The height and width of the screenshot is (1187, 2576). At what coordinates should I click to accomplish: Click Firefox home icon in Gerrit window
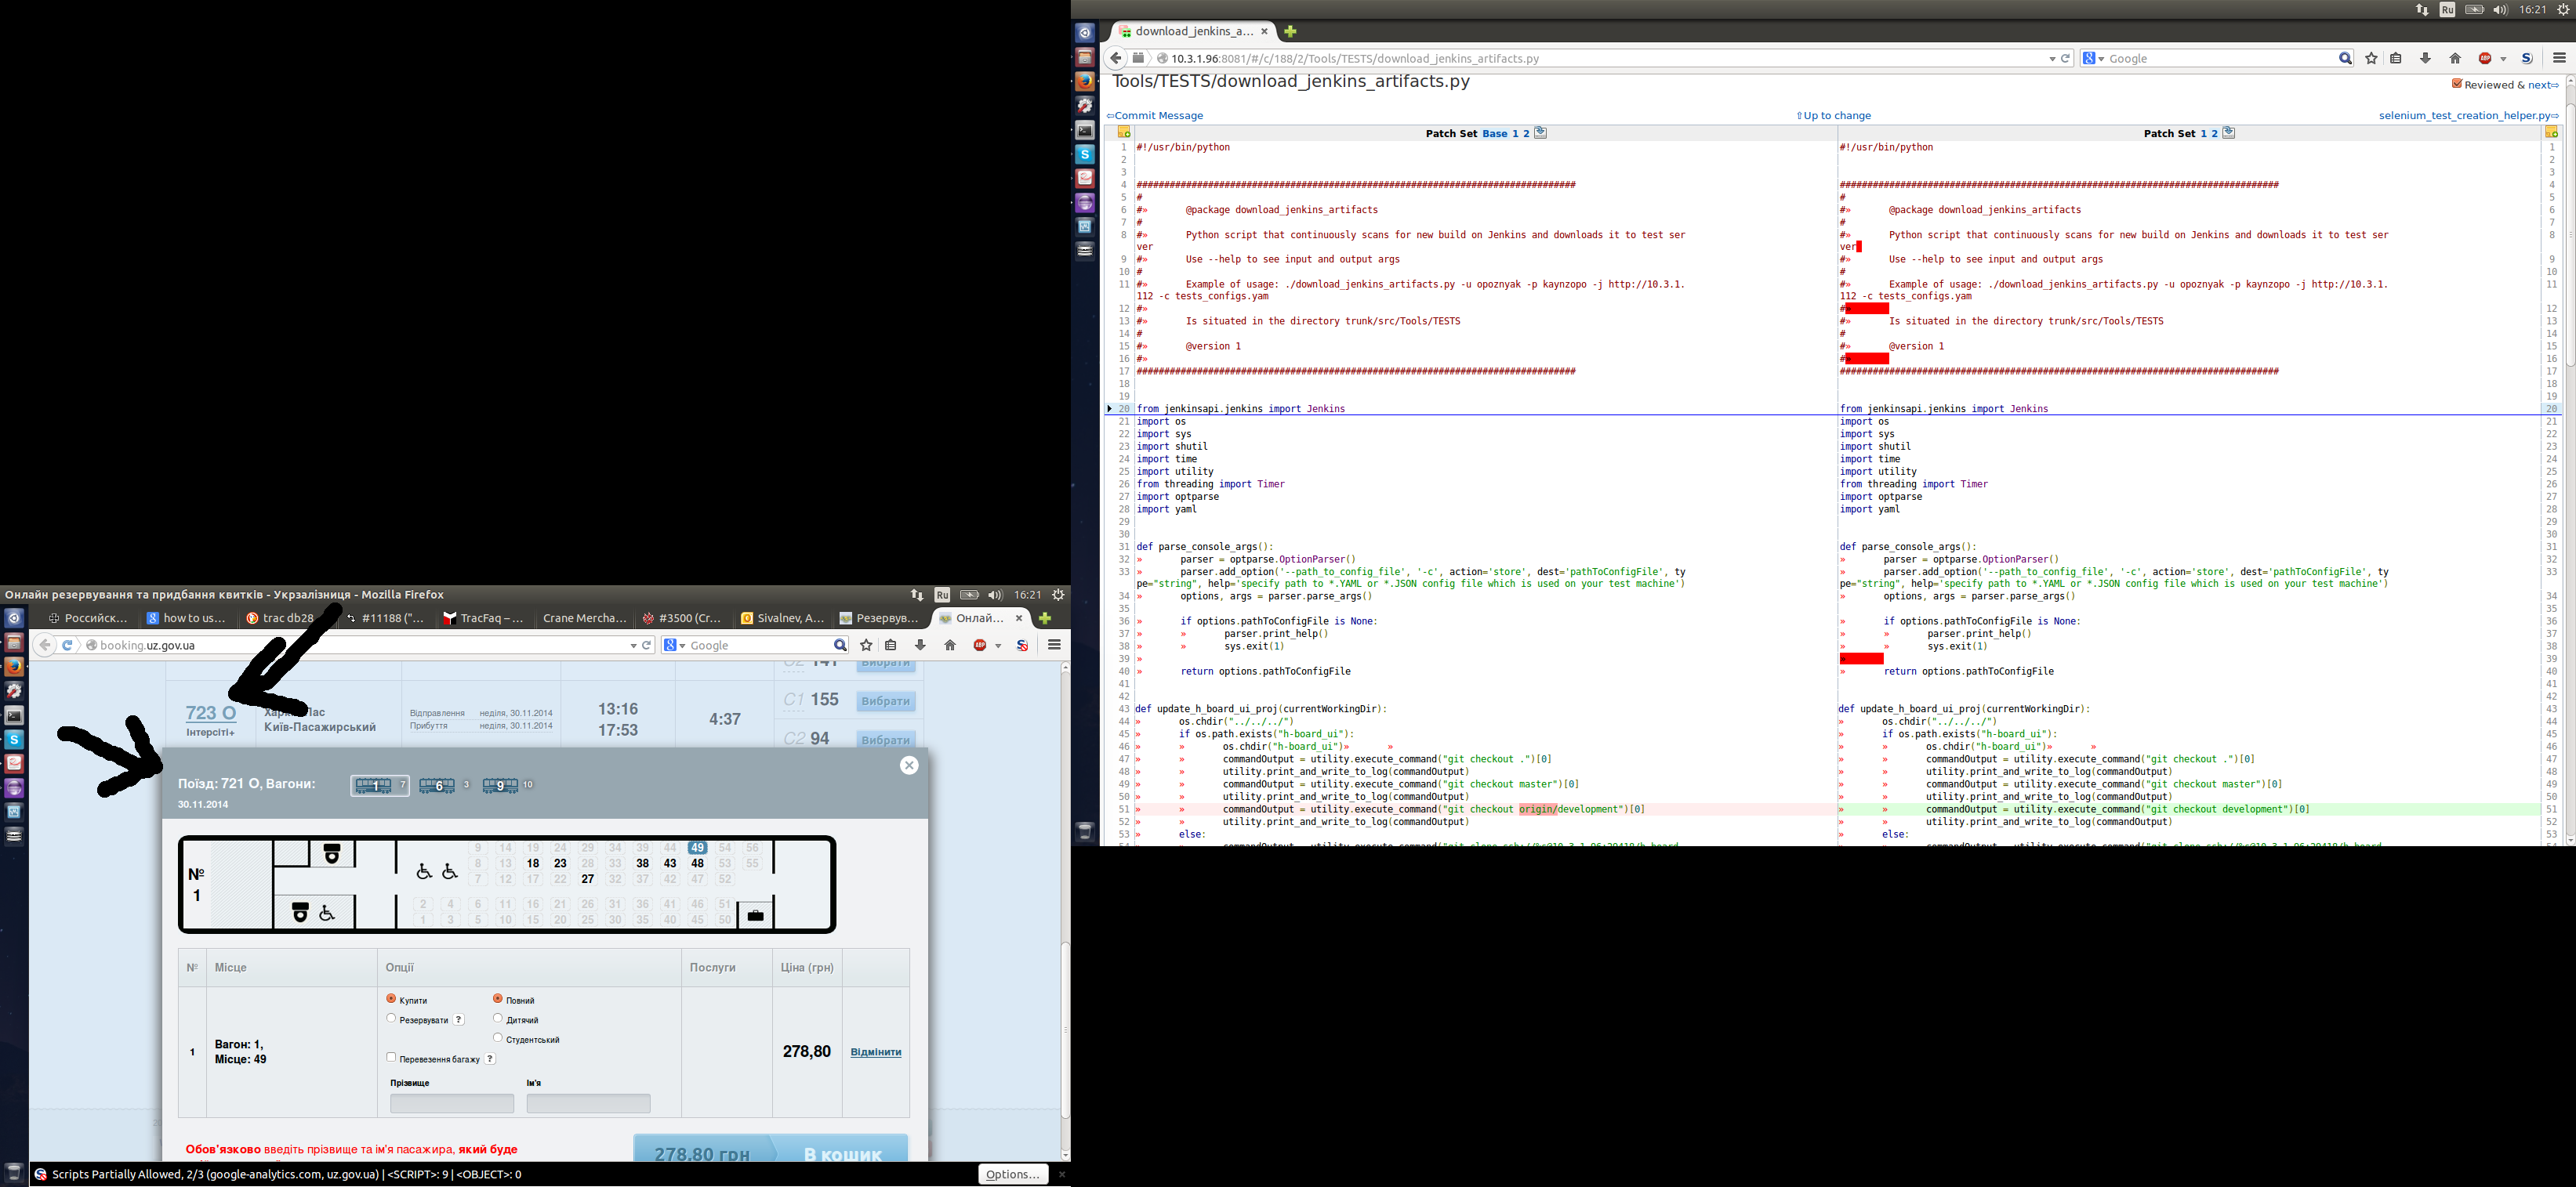tap(2454, 59)
